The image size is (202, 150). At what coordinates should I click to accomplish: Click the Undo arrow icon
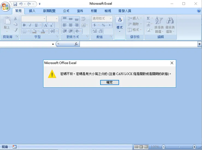[21, 4]
